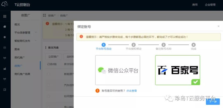Image resolution: width=223 pixels, height=108 pixels.
Task: Open the 点击查看 link
Action: (x=132, y=91)
